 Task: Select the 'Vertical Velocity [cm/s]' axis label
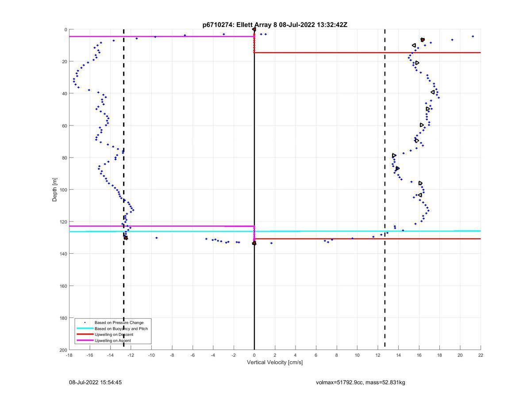(x=275, y=362)
